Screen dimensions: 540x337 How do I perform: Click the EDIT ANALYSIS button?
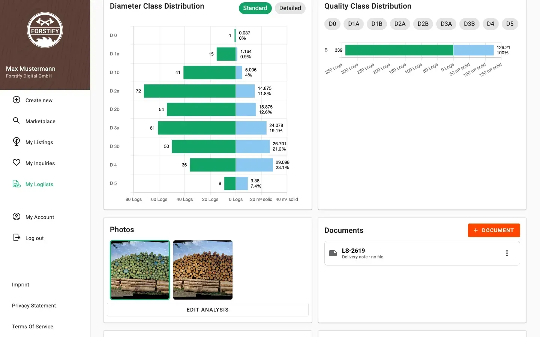click(x=208, y=310)
